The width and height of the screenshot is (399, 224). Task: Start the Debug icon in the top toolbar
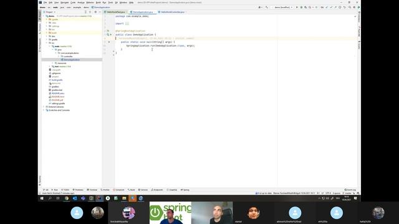click(x=301, y=7)
